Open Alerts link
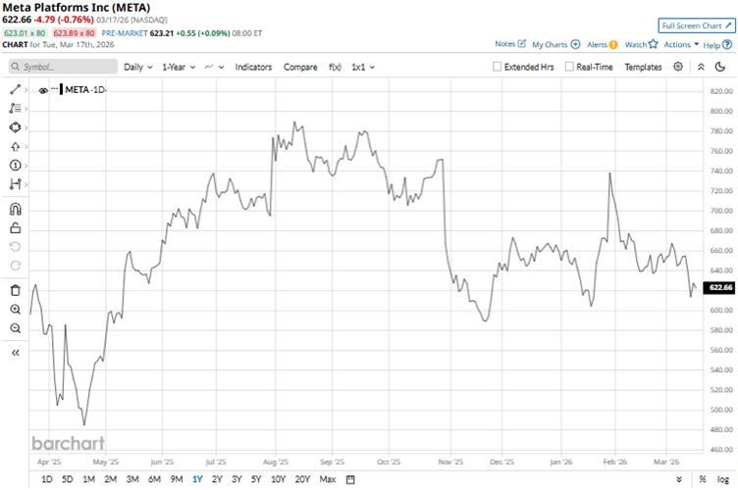 coord(602,45)
